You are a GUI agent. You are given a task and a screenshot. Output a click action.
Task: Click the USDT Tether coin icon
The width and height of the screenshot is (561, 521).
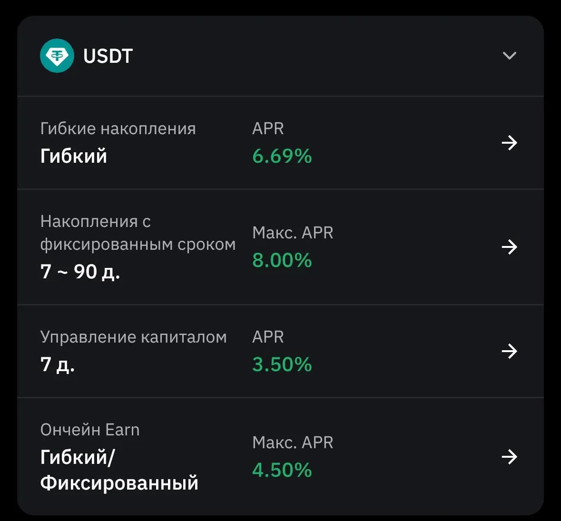(x=57, y=56)
